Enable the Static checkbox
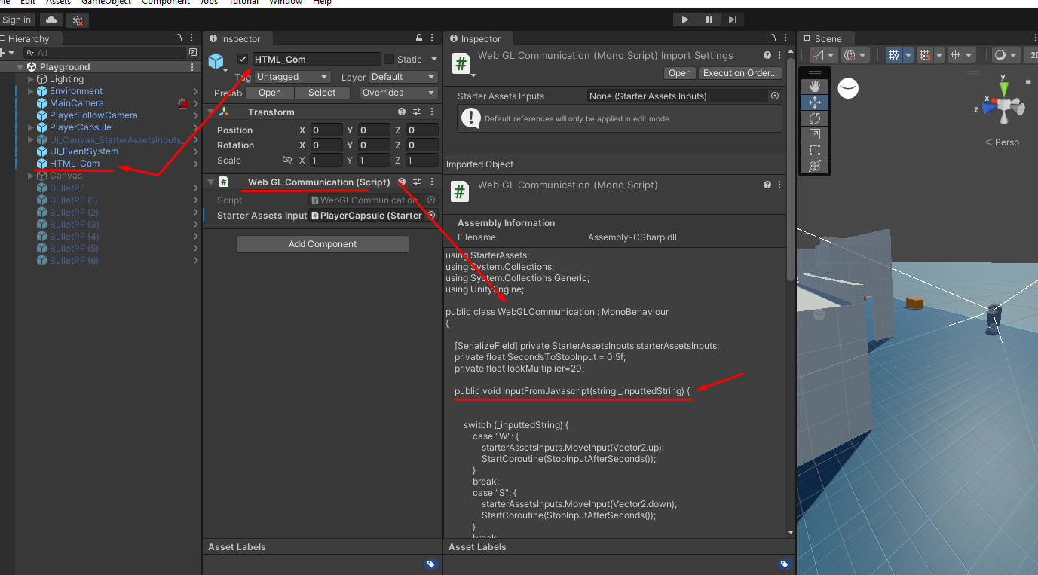Viewport: 1038px width, 575px height. tap(389, 59)
